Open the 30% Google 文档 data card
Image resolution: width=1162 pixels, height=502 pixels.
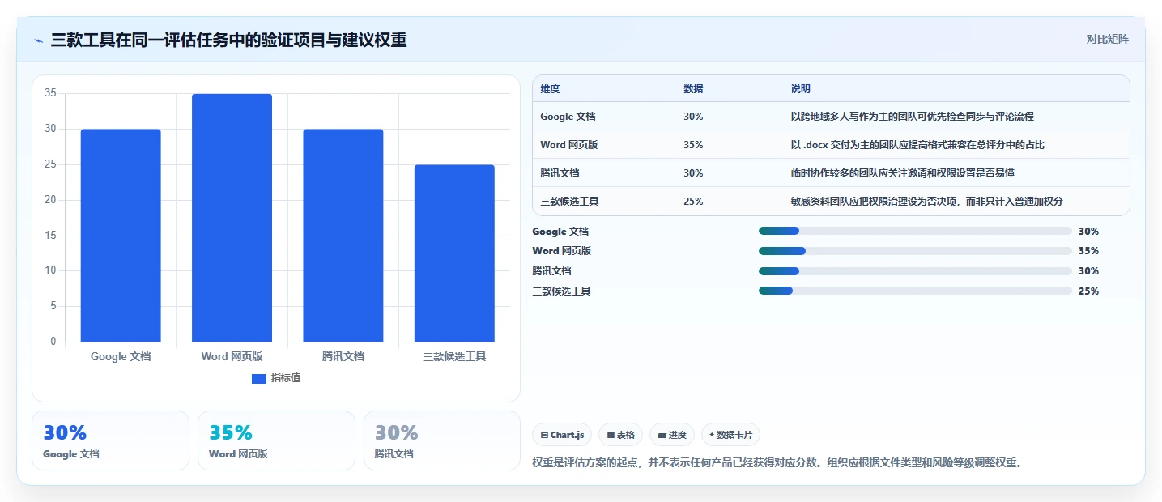tap(110, 440)
